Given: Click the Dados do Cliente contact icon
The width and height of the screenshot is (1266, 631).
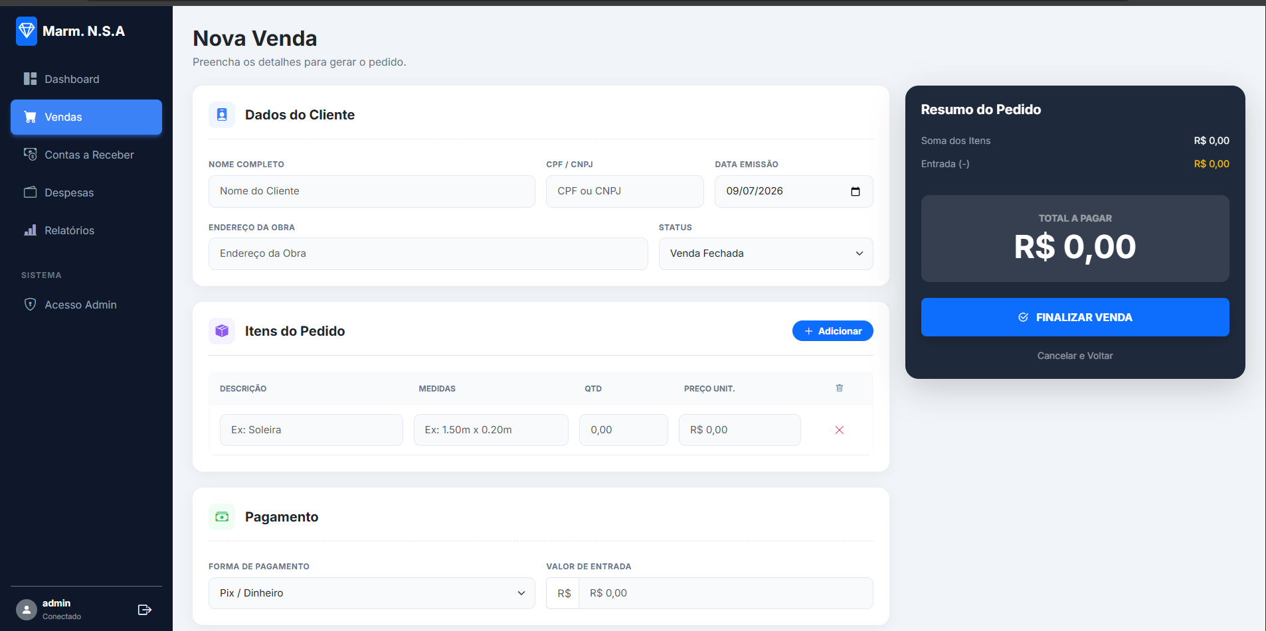Looking at the screenshot, I should (x=222, y=115).
